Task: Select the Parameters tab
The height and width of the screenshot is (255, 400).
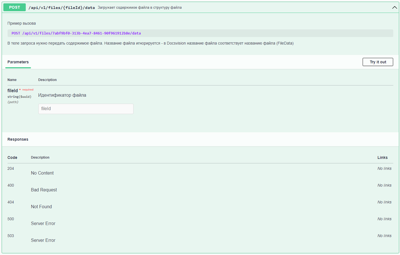Action: [x=18, y=62]
